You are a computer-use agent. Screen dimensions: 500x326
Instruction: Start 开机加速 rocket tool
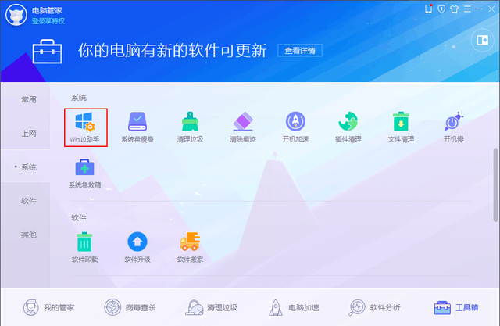click(295, 127)
